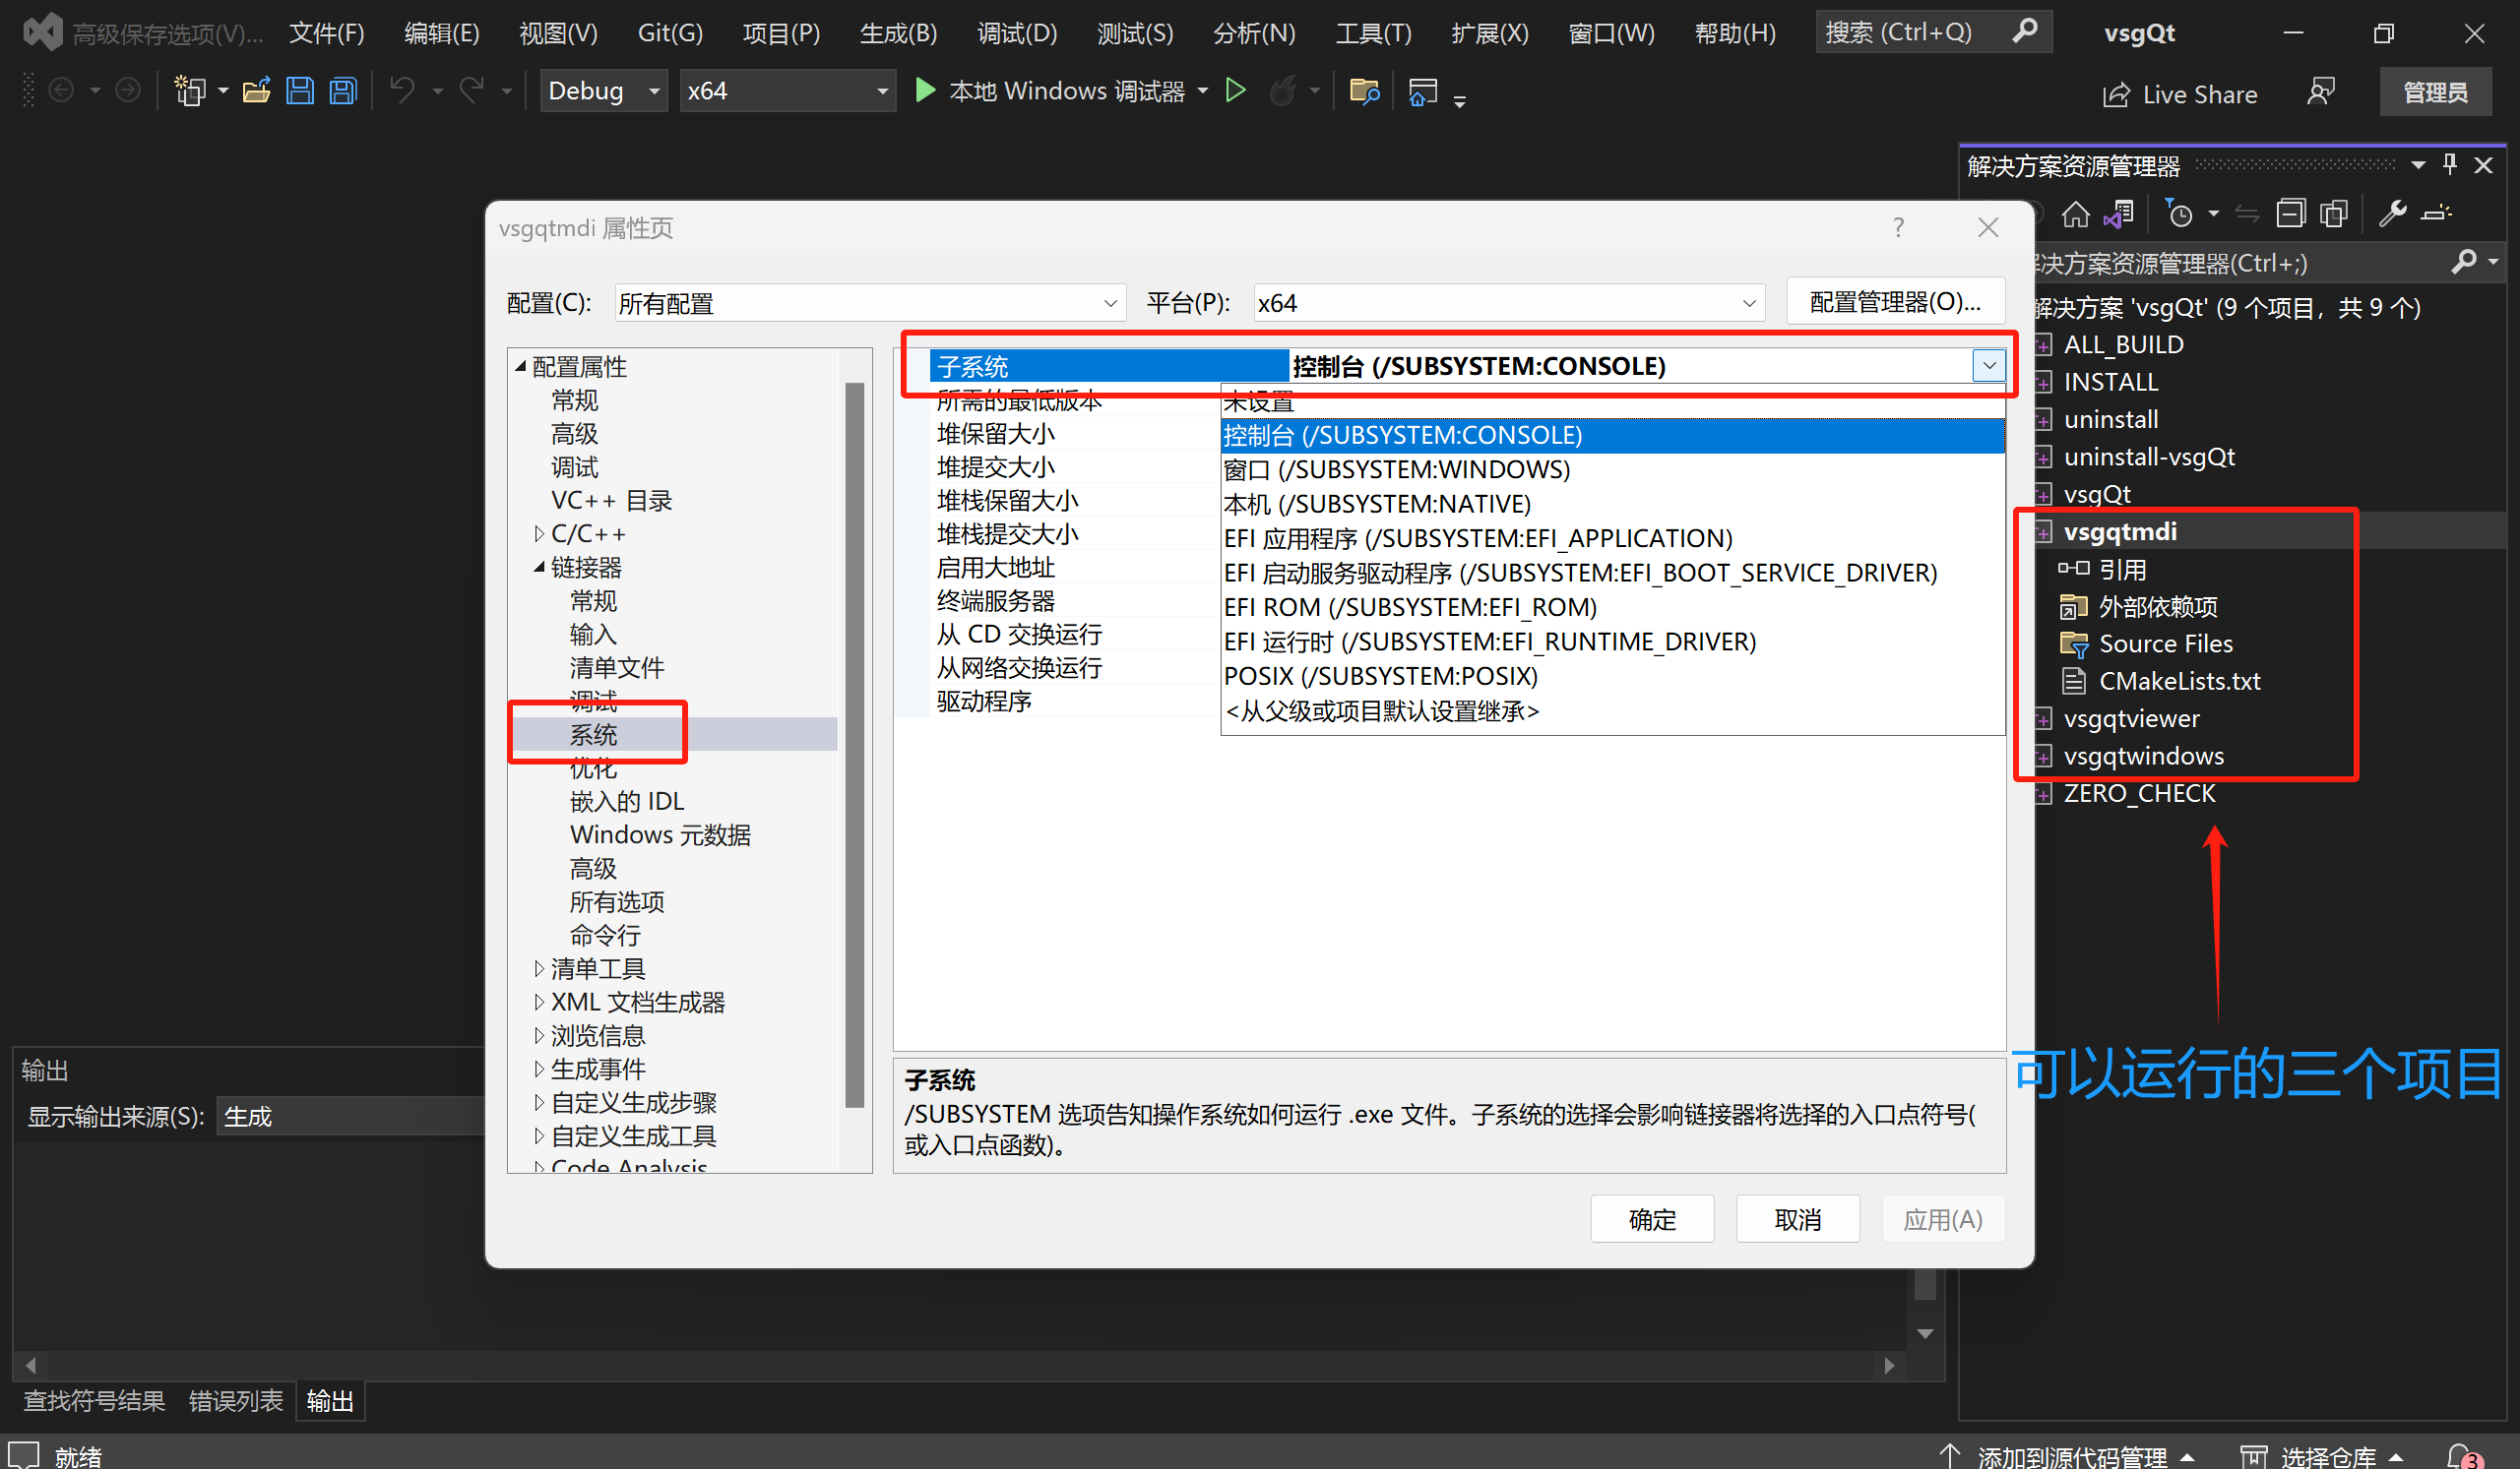Expand the 清单工具 tree node

pyautogui.click(x=539, y=967)
